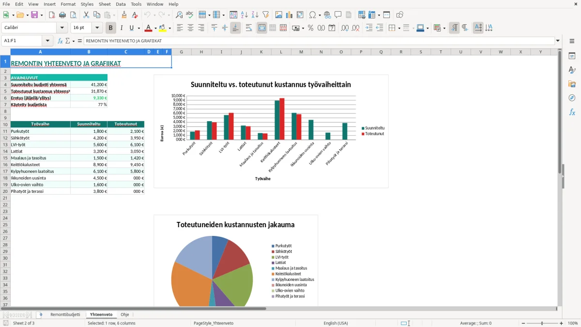Export directly as PDF
The width and height of the screenshot is (581, 327).
[52, 15]
